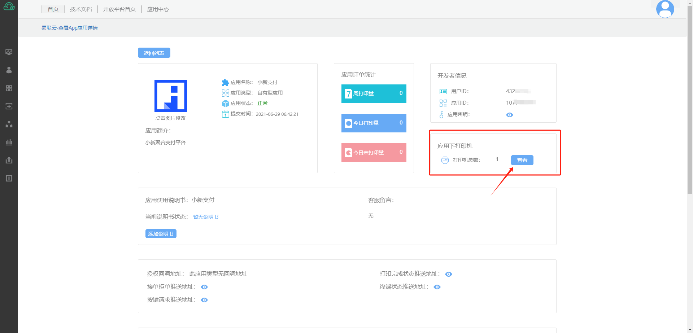Open the bar chart statistics sidebar icon
Screen dimensions: 693x333
[x=9, y=142]
